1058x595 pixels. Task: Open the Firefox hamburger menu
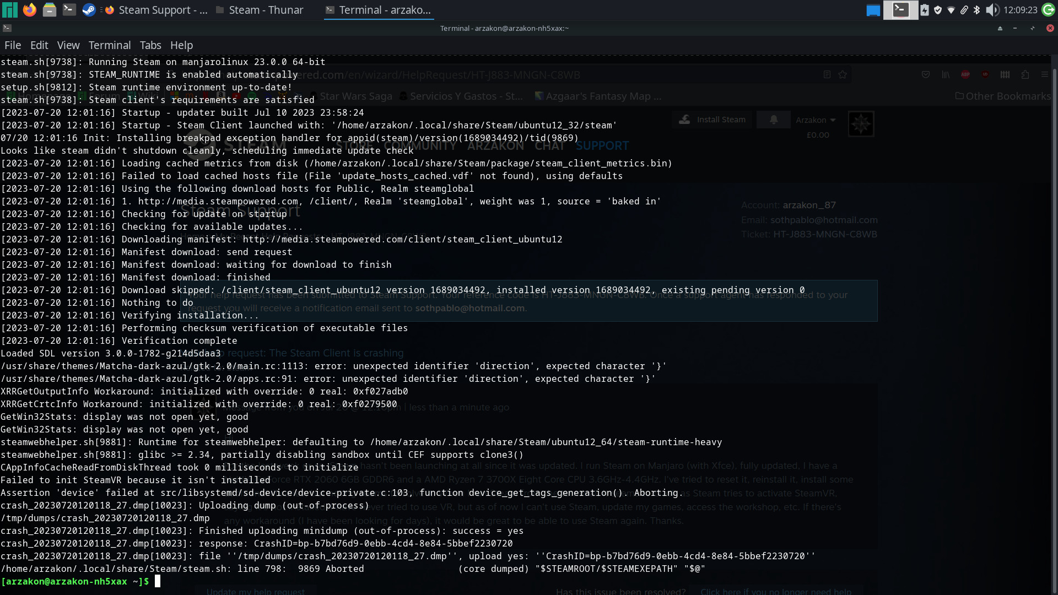pos(1045,74)
